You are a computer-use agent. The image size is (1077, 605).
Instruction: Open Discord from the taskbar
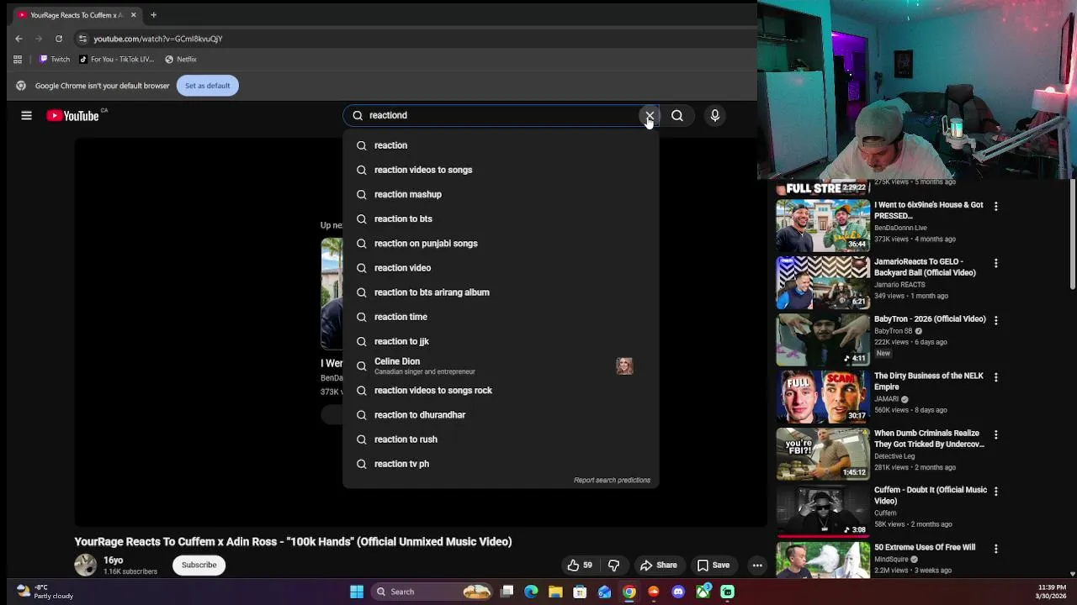click(x=678, y=592)
